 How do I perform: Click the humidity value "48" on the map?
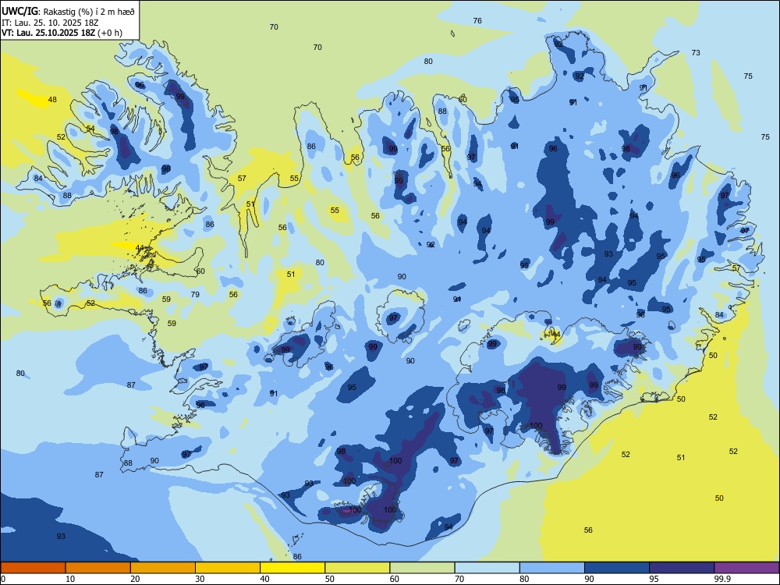(52, 100)
